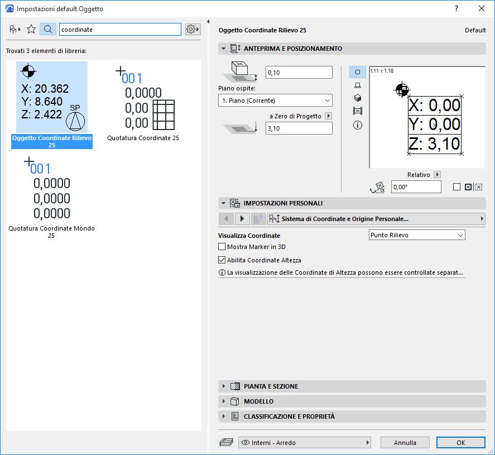This screenshot has width=495, height=455.
Task: Click the Default label
Action: coord(475,30)
